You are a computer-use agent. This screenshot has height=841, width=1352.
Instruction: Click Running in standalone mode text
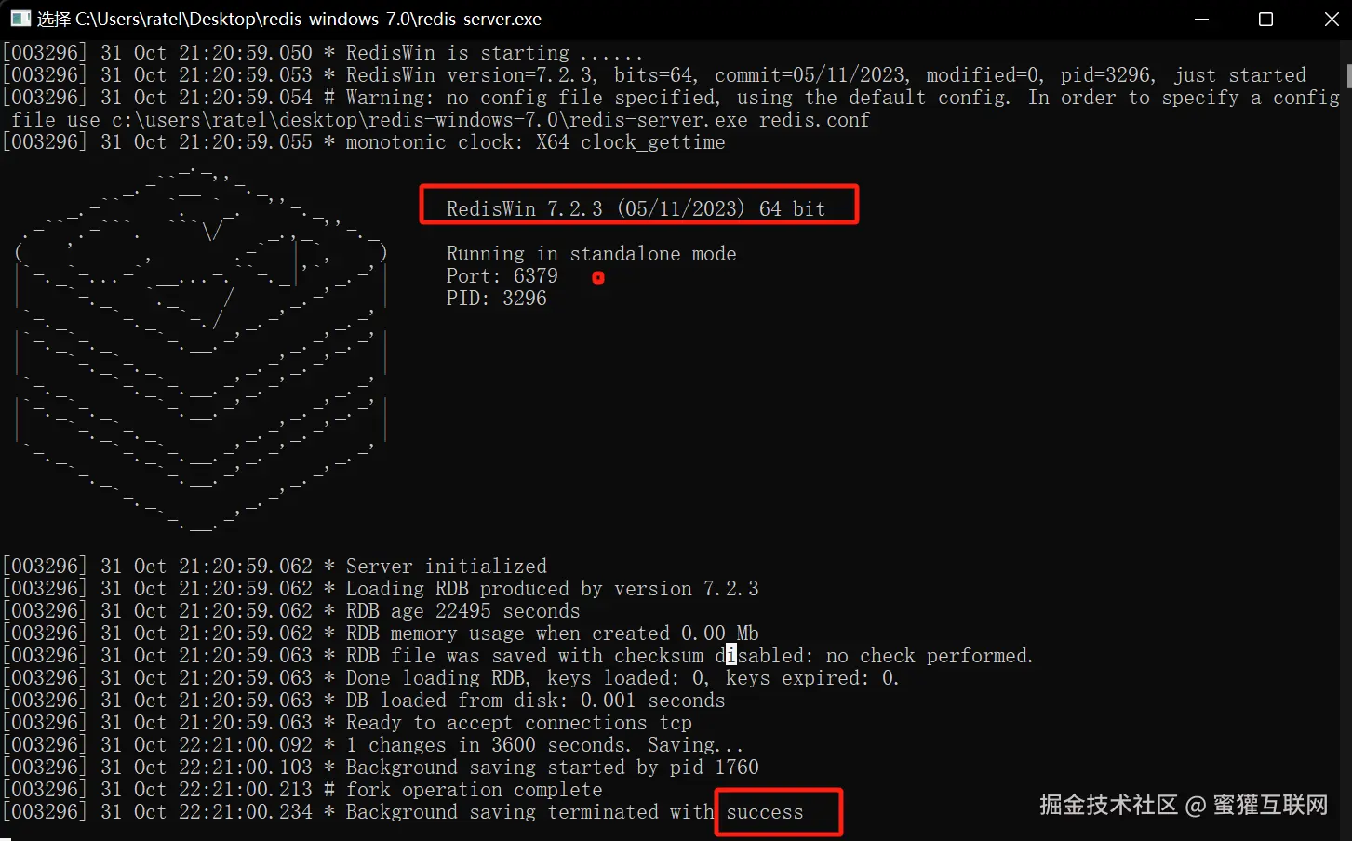pos(591,254)
